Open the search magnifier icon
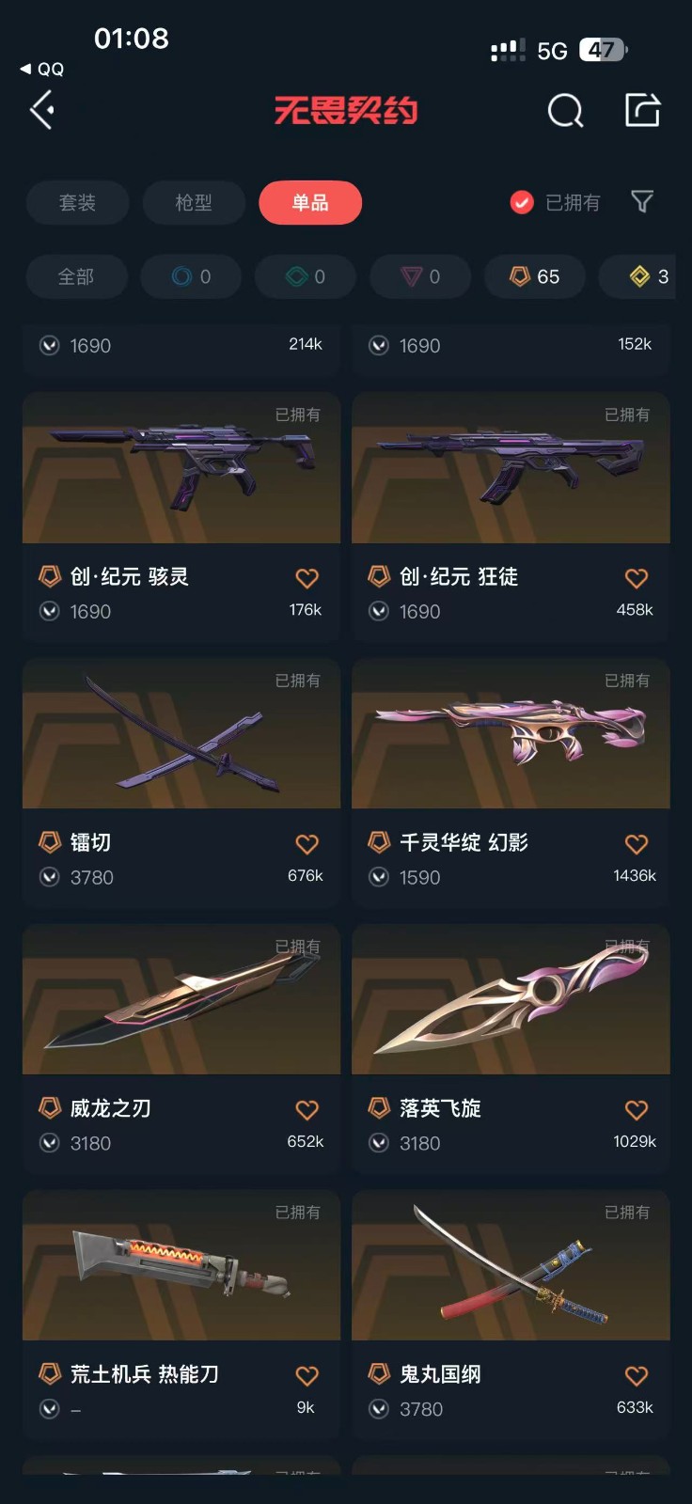Screen dimensions: 692x1504 point(565,111)
